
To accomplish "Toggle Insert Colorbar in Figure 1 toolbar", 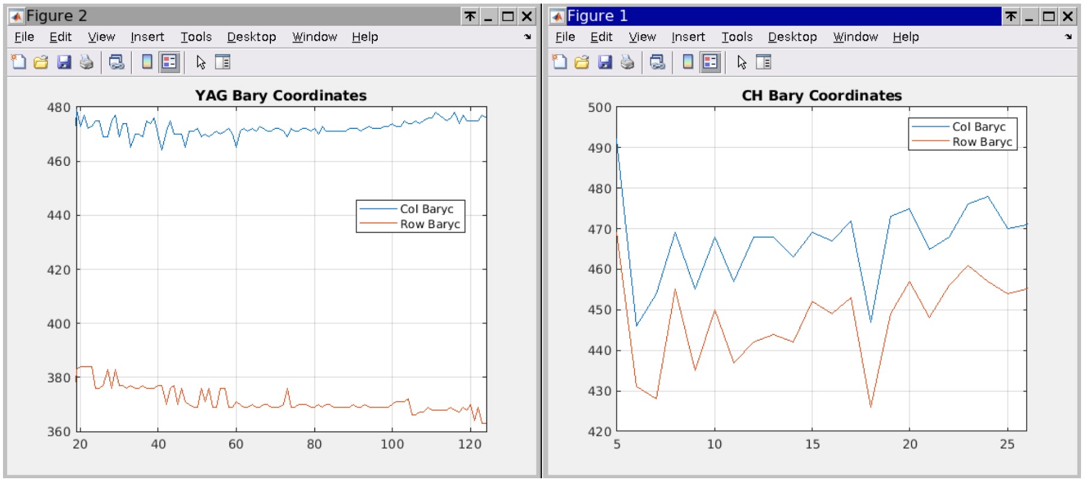I will [688, 62].
